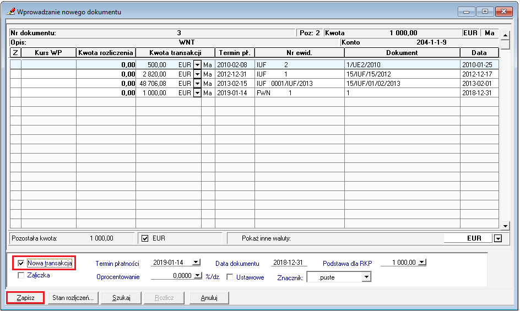Click the Termin pł. column header
Viewport: 520px width, 311px height.
pyautogui.click(x=235, y=52)
